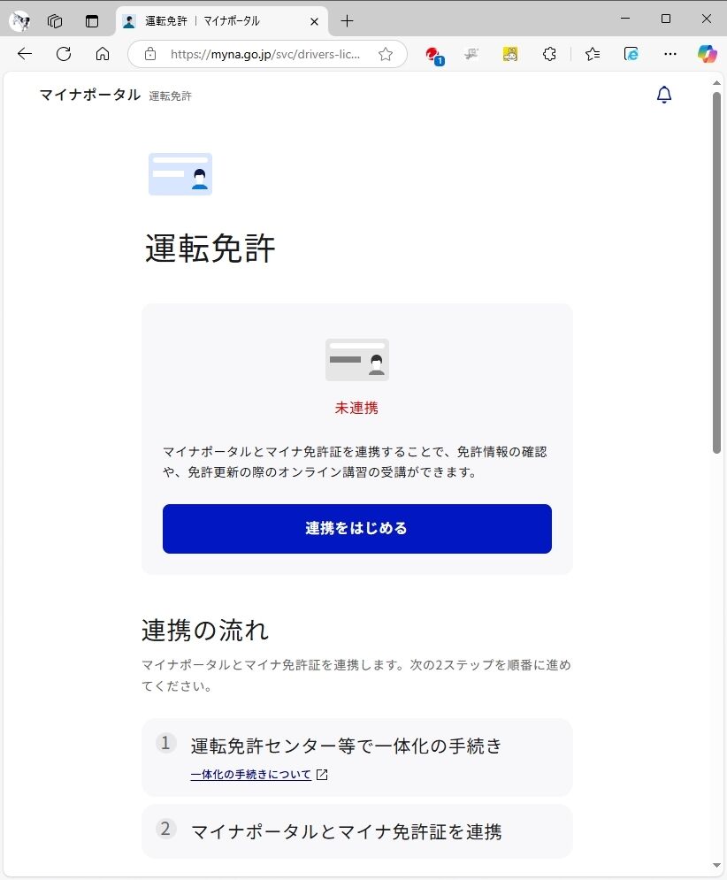Screen dimensions: 727x880
Task: View site information lock icon
Action: [150, 55]
